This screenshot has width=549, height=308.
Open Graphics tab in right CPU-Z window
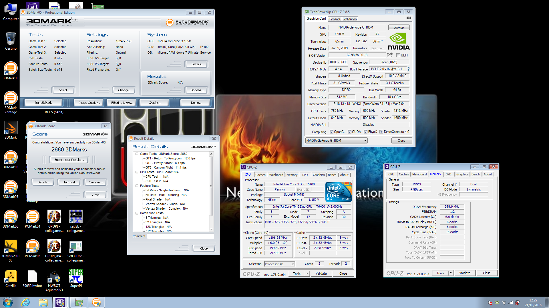(462, 174)
